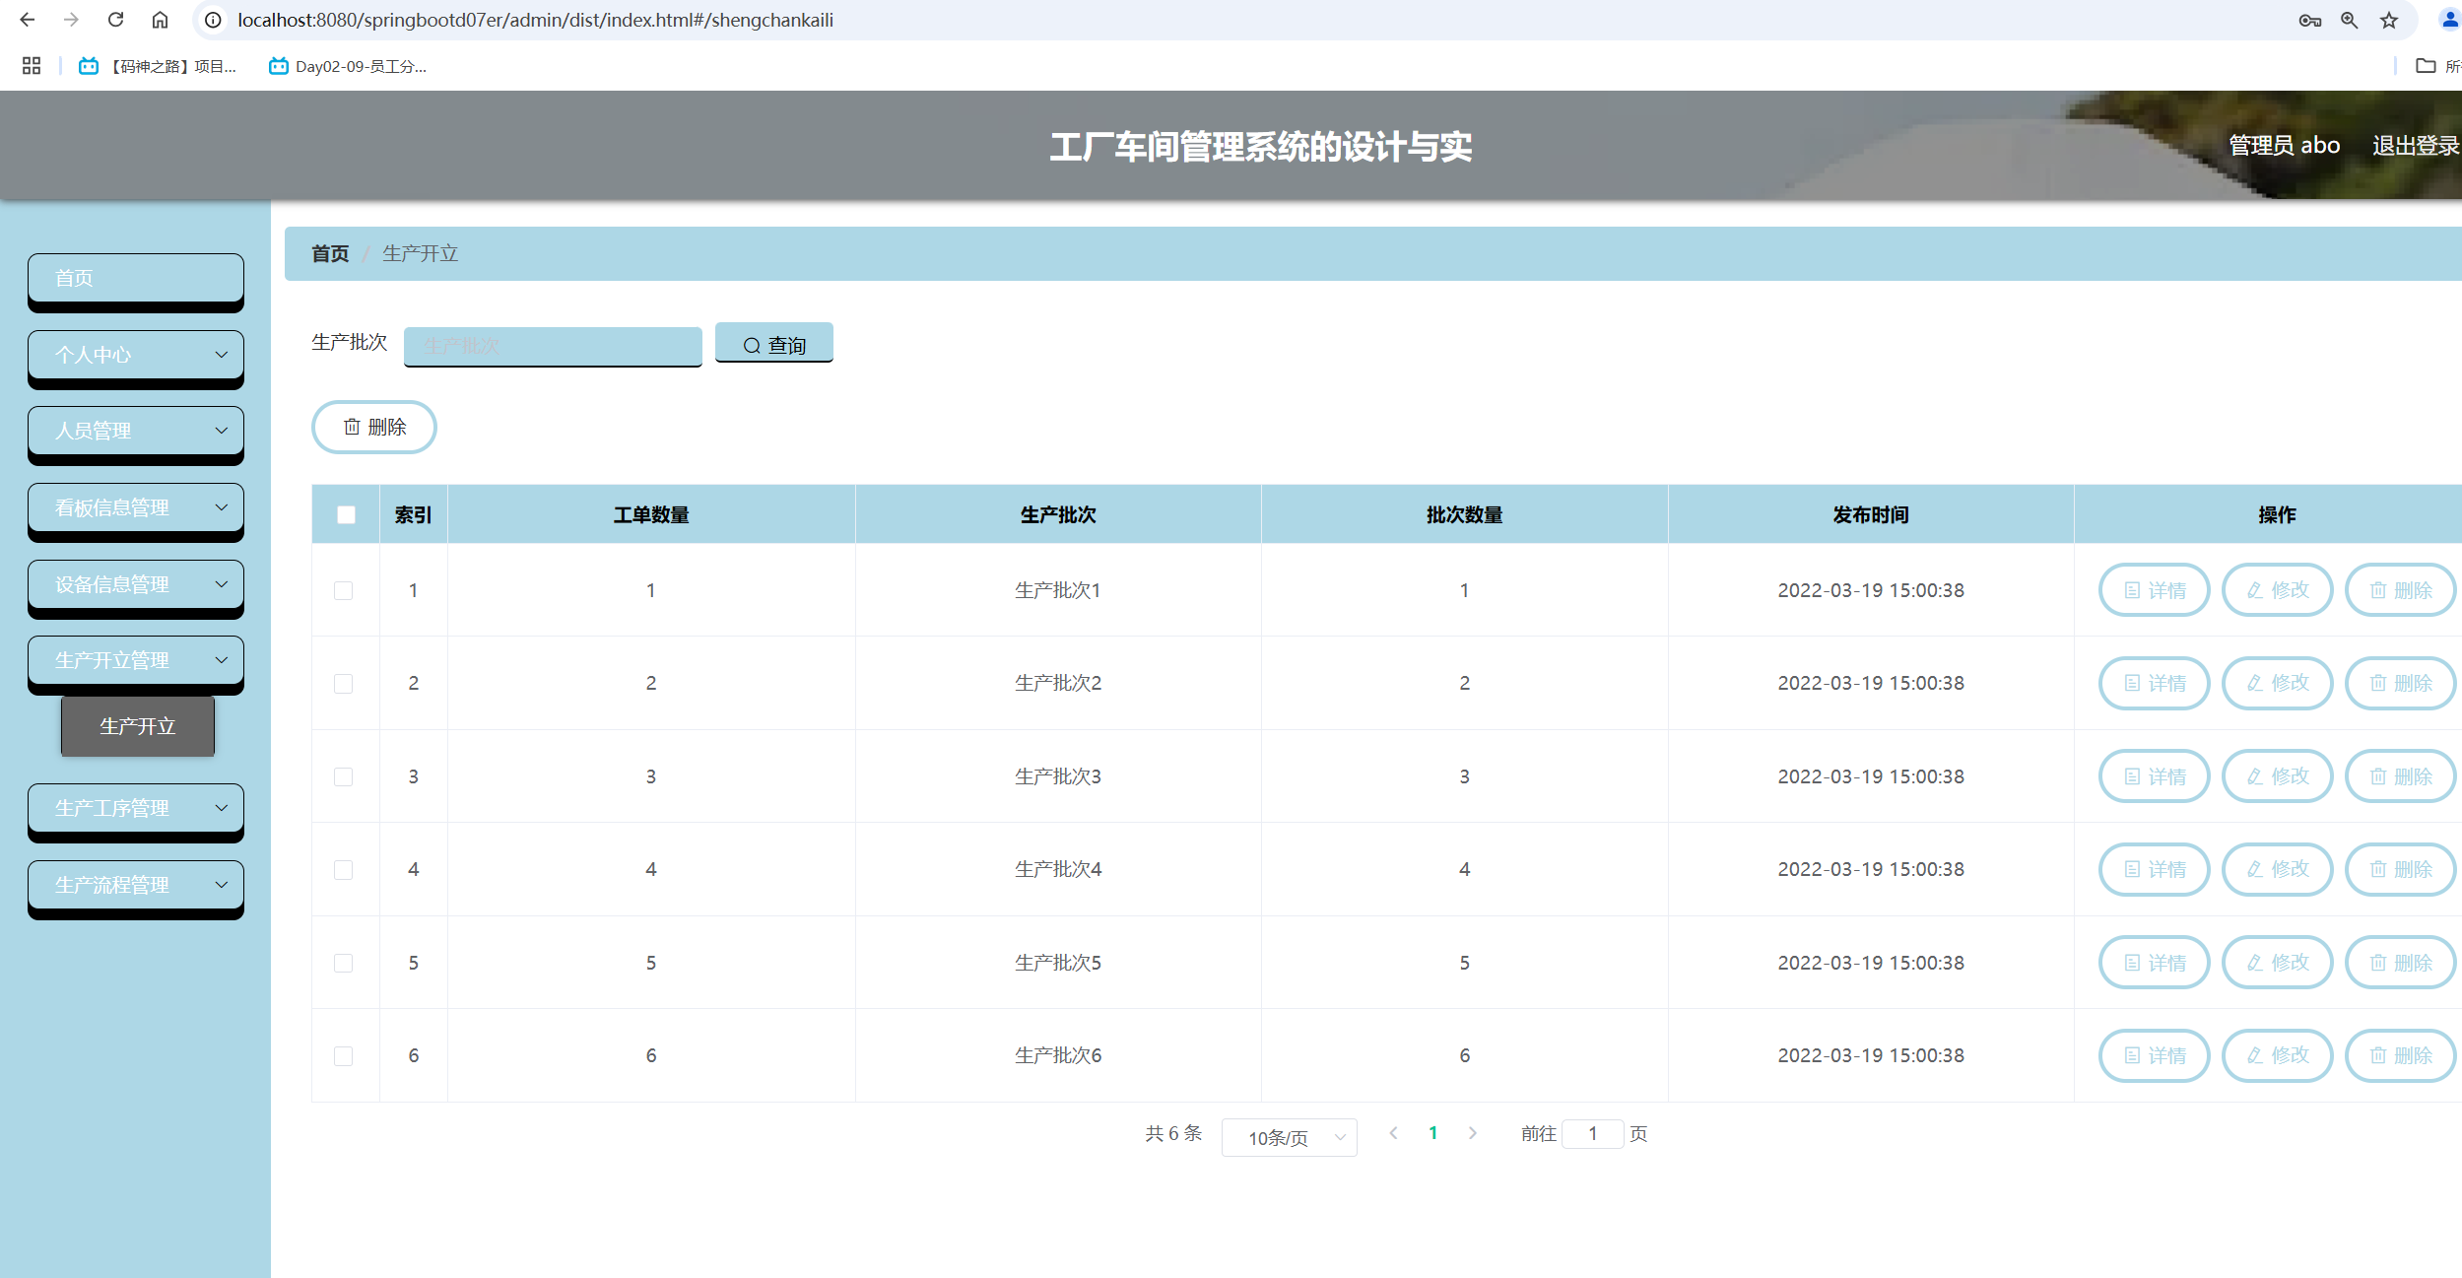Image resolution: width=2462 pixels, height=1278 pixels.
Task: Tick the select-all checkbox in table header
Action: tap(346, 514)
